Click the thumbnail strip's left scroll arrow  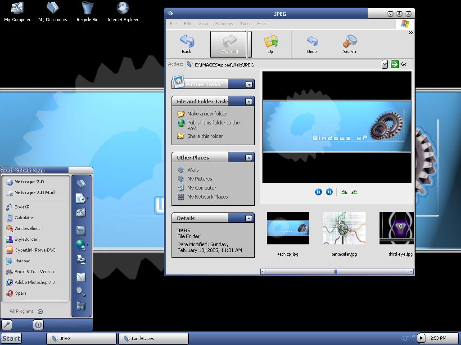[263, 272]
